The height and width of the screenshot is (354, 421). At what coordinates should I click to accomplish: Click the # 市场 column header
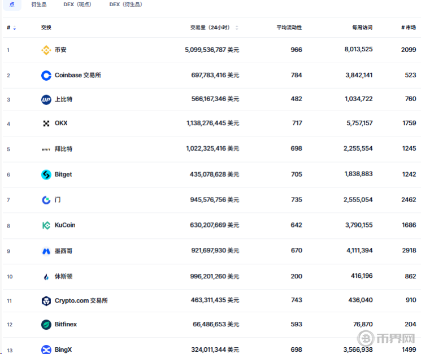tap(409, 28)
